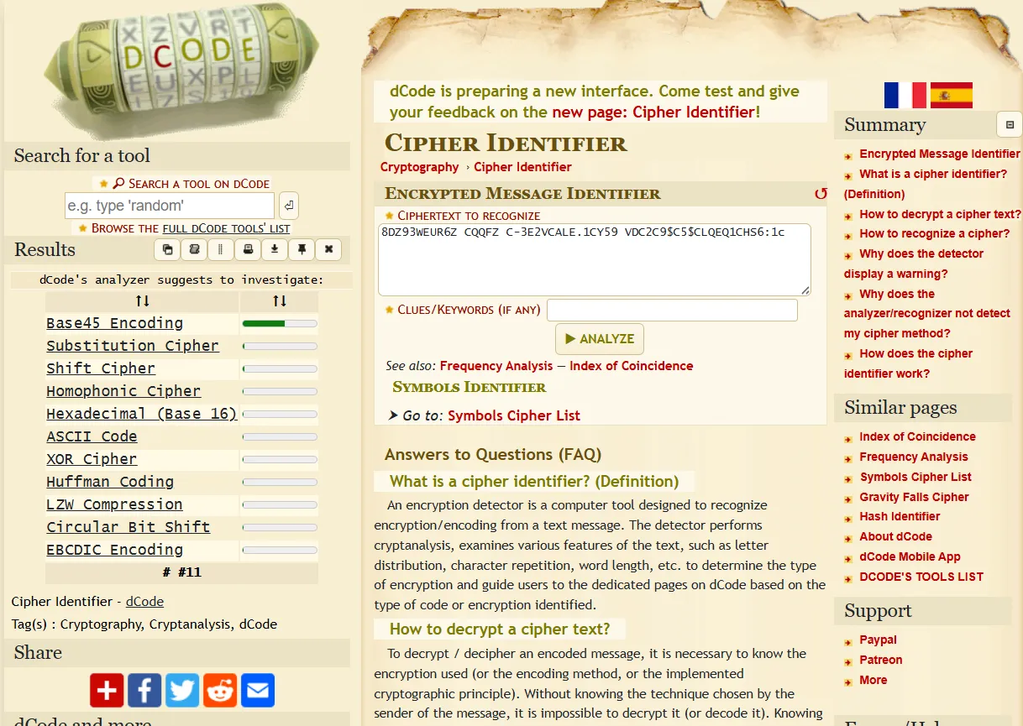Click the Cryptography breadcrumb
The image size is (1023, 726).
[x=419, y=167]
